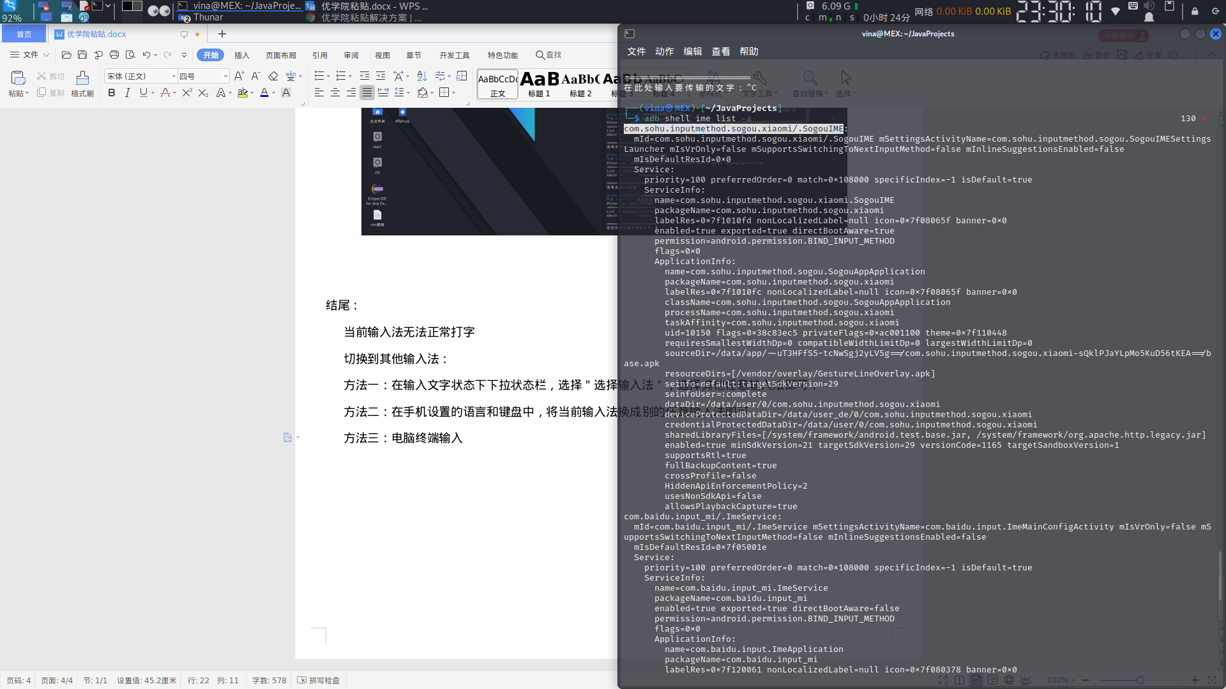The height and width of the screenshot is (689, 1226).
Task: Switch to the 插入 ribbon tab
Action: pyautogui.click(x=241, y=56)
